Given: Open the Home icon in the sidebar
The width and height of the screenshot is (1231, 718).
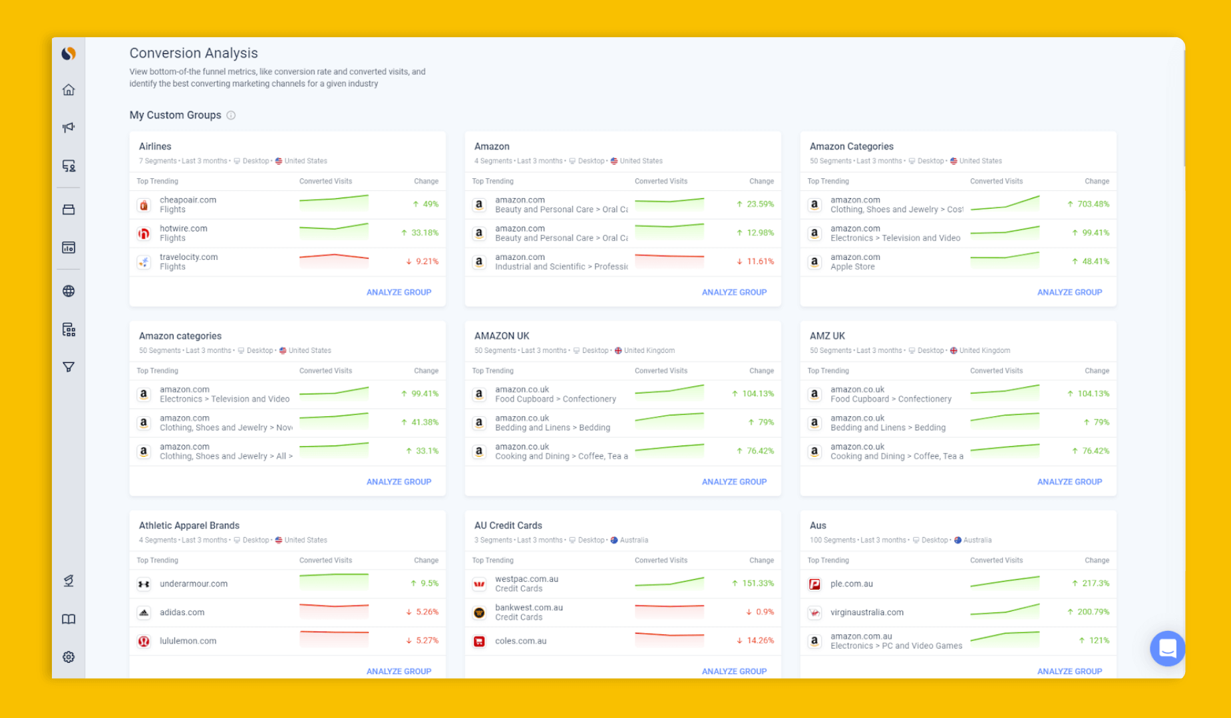Looking at the screenshot, I should tap(68, 90).
